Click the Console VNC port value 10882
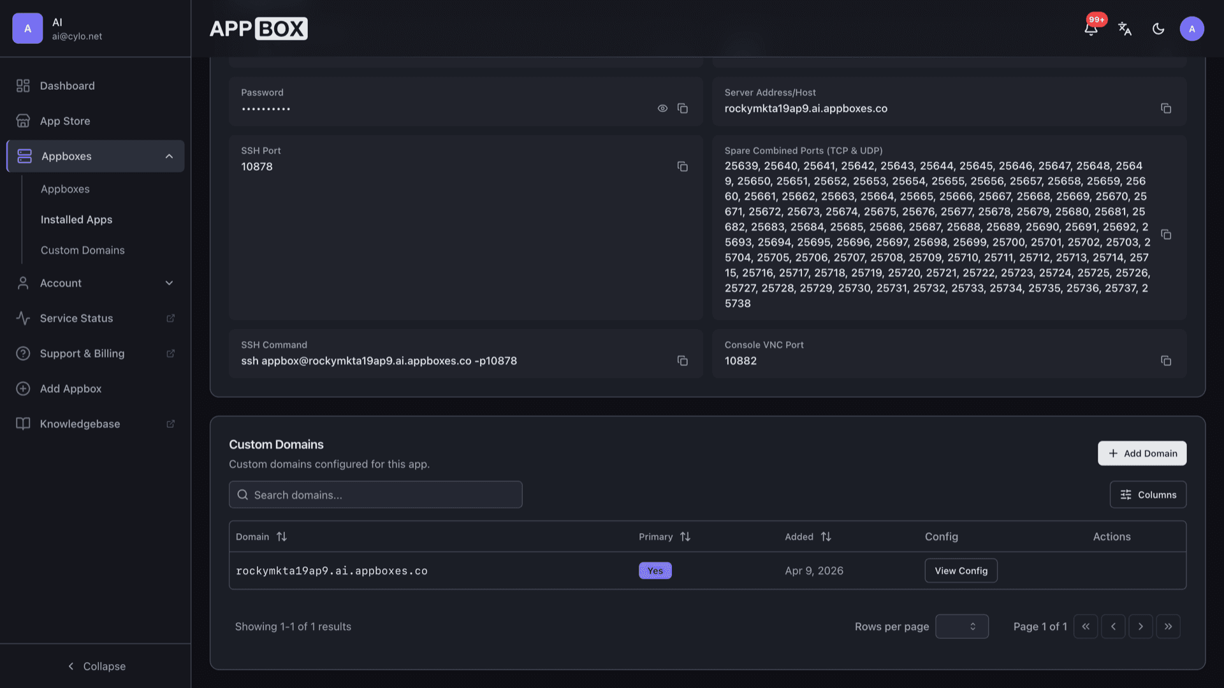The image size is (1224, 688). click(741, 361)
